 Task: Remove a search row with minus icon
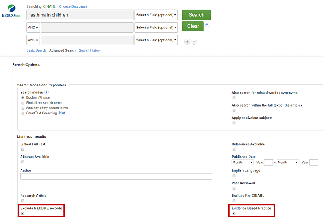pyautogui.click(x=194, y=42)
